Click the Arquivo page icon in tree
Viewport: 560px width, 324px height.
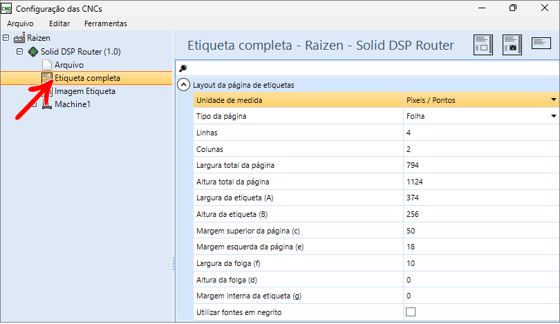click(x=47, y=65)
